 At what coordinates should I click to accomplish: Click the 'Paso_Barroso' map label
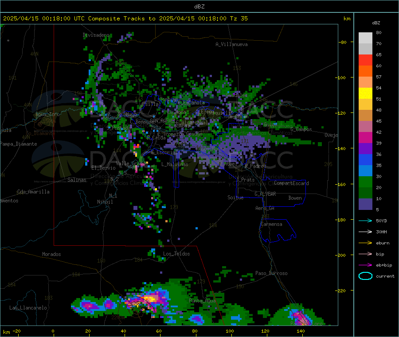[x=271, y=273]
